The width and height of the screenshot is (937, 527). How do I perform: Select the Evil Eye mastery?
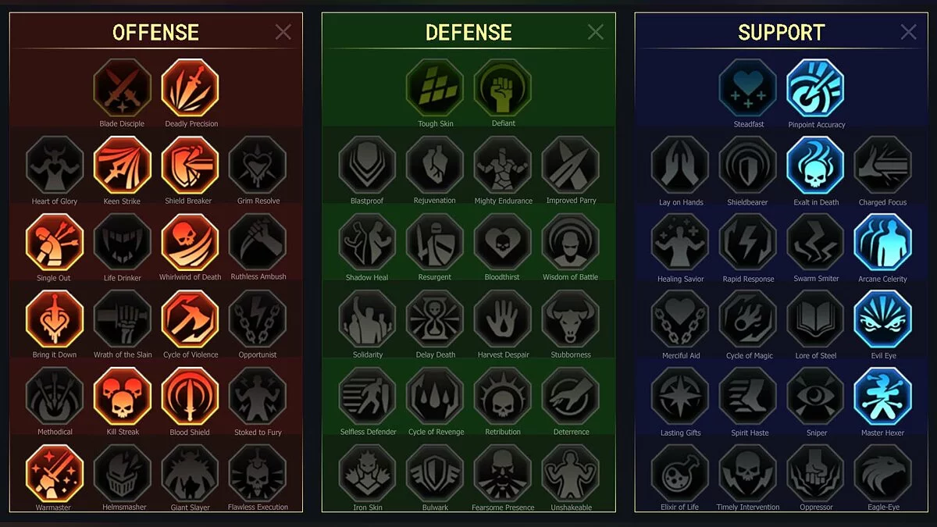[x=883, y=319]
